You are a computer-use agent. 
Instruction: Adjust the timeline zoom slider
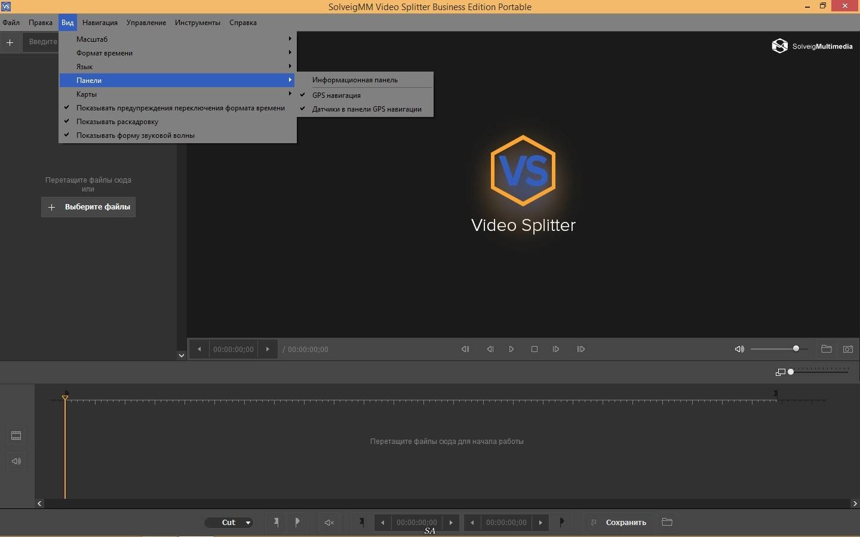pos(819,372)
